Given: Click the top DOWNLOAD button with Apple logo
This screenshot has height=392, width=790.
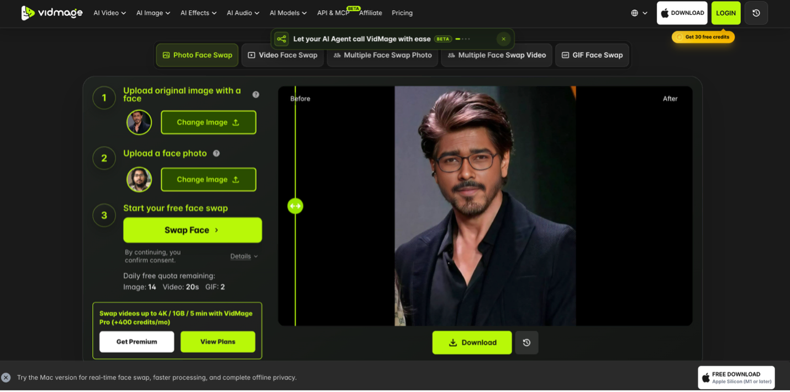Looking at the screenshot, I should tap(682, 13).
